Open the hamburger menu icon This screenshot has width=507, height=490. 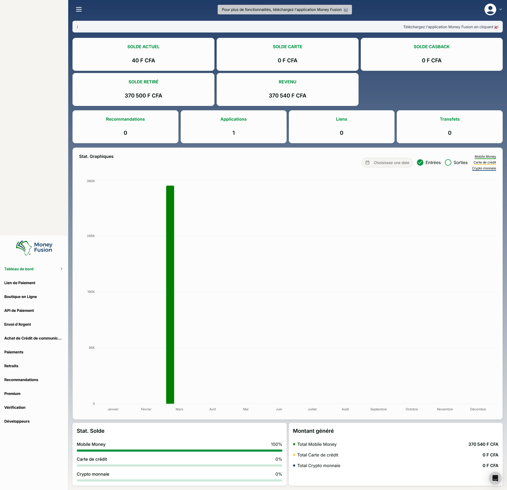79,9
